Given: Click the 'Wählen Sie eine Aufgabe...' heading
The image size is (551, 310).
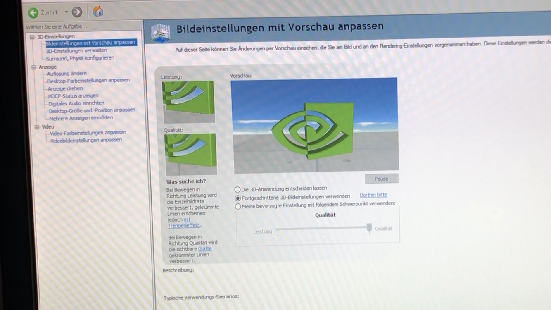Looking at the screenshot, I should [x=57, y=27].
